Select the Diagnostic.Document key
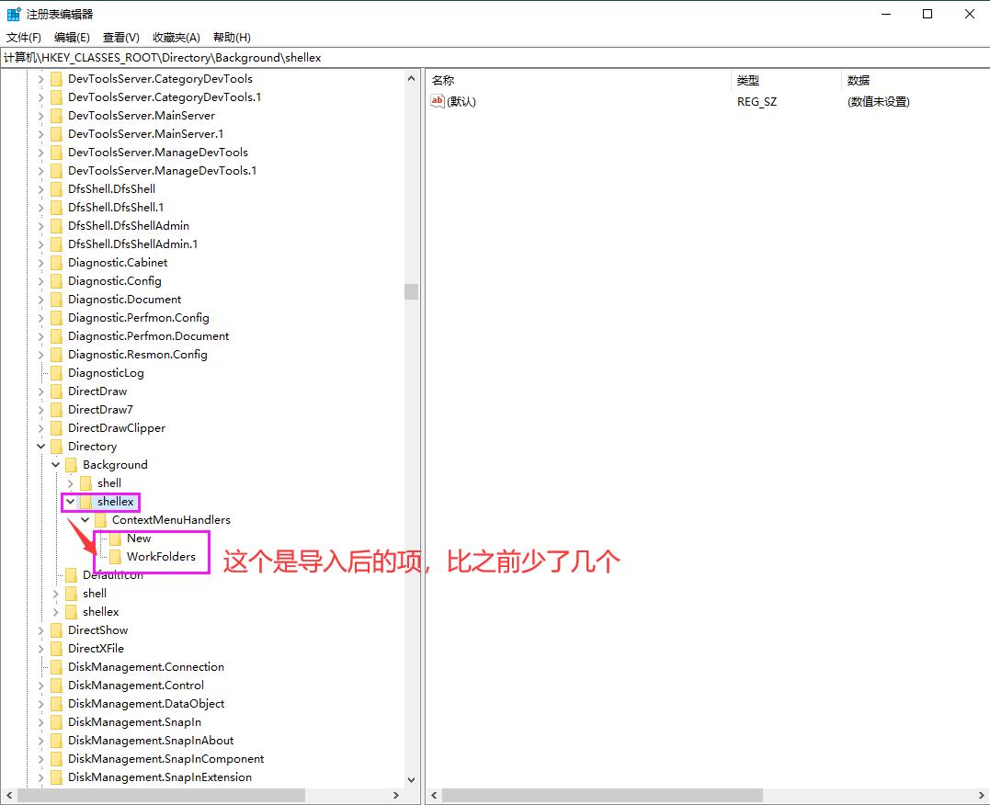Image resolution: width=990 pixels, height=805 pixels. 124,300
